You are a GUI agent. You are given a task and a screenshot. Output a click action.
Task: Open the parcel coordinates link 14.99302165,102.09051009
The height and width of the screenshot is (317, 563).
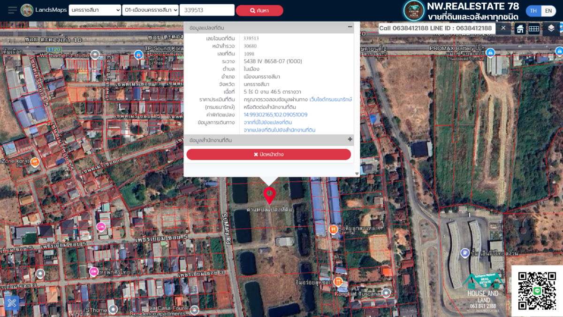coord(275,115)
